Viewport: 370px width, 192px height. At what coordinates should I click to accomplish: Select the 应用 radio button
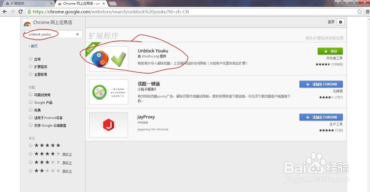(x=30, y=59)
